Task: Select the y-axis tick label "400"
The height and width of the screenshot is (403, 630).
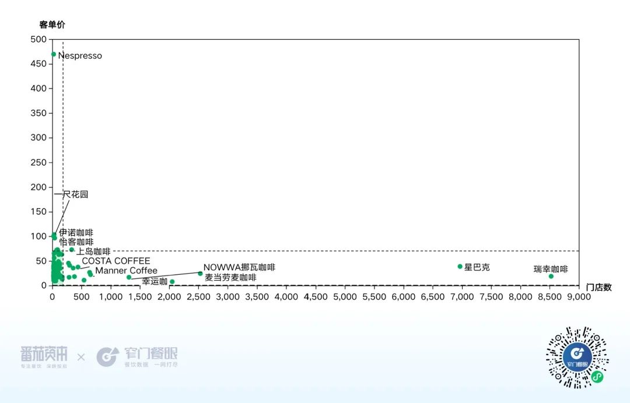Action: coord(38,89)
